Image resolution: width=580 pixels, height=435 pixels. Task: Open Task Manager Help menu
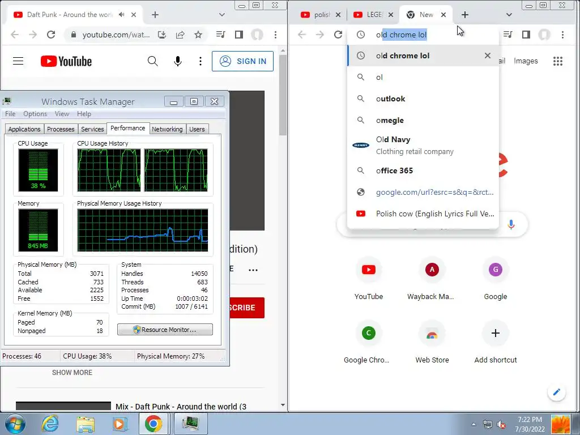(x=84, y=113)
